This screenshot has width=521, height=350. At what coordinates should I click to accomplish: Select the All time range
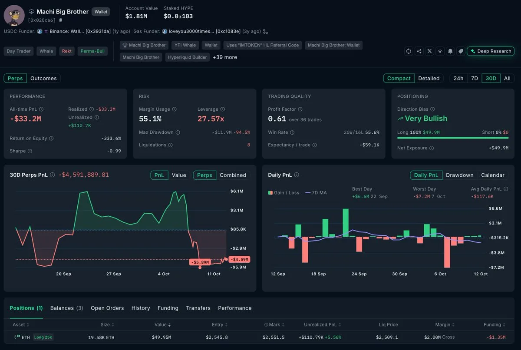pyautogui.click(x=507, y=79)
